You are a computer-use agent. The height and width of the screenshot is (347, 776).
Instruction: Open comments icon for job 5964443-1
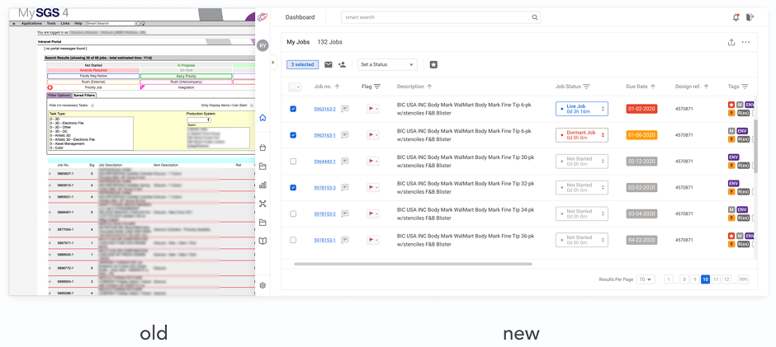(345, 162)
